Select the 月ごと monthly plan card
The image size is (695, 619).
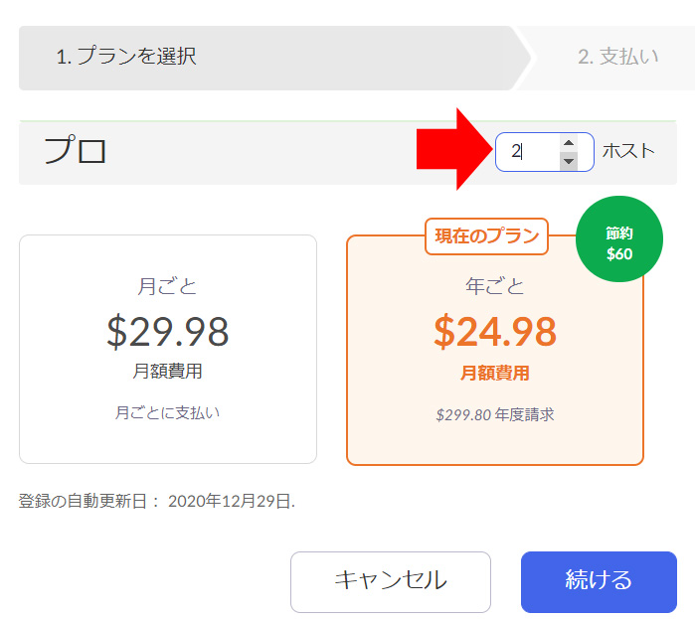point(168,349)
